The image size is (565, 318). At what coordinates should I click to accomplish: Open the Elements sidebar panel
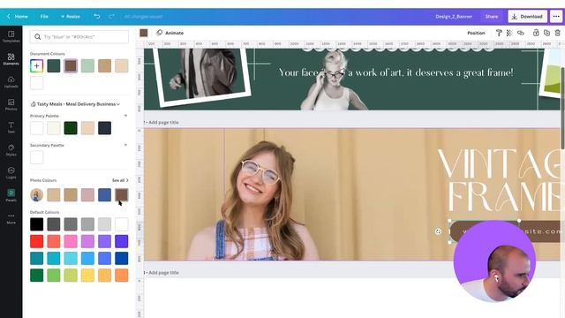[x=11, y=59]
